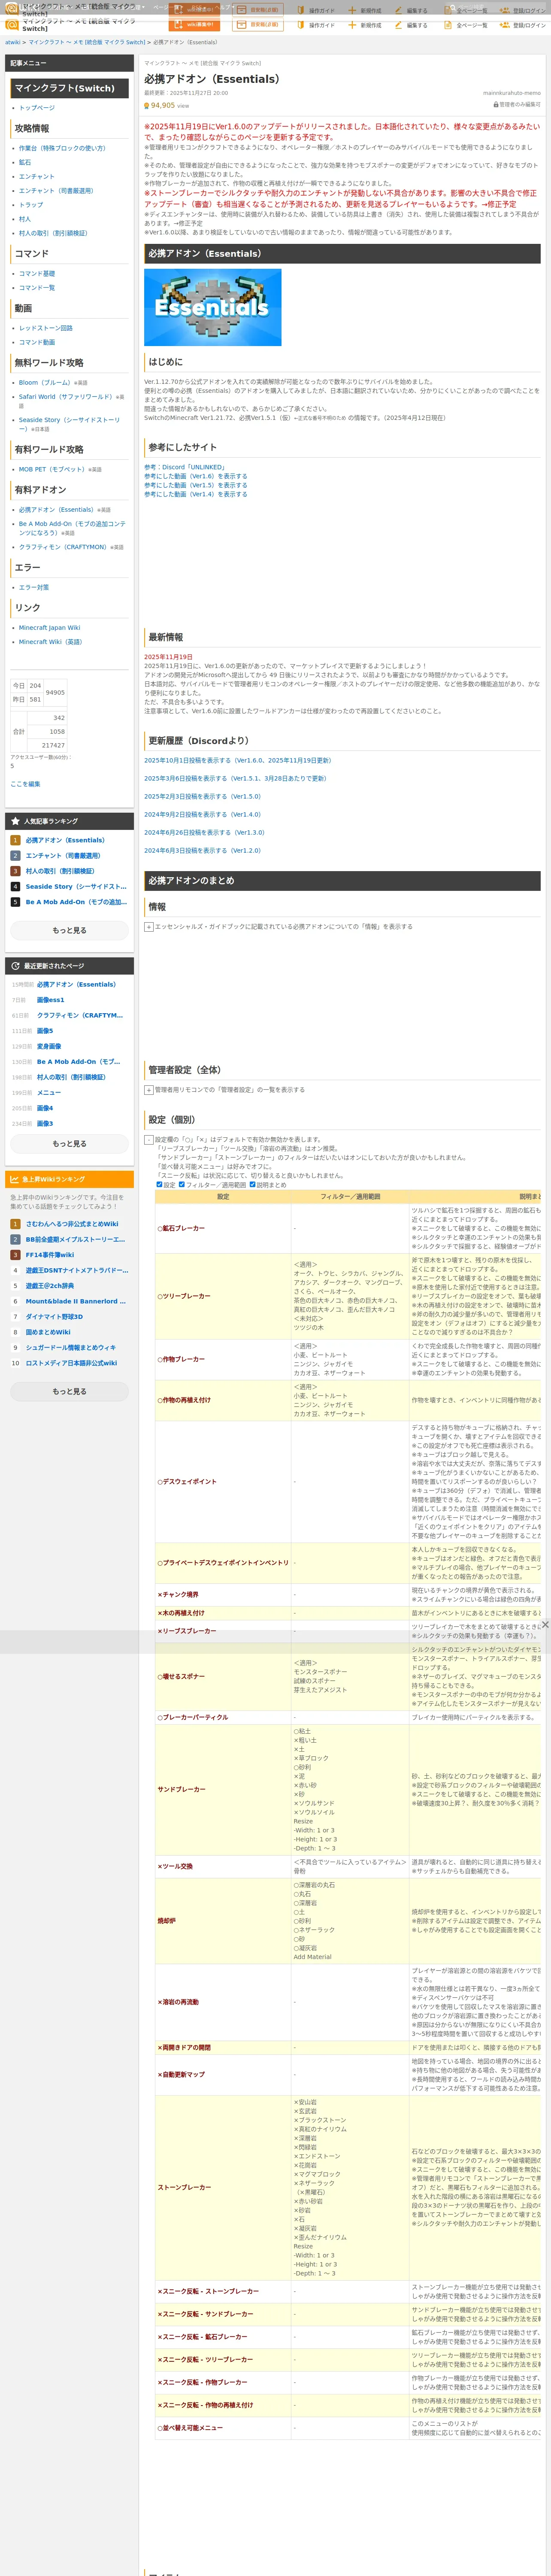Open コマンド基礎 in the sidebar
551x2576 pixels.
point(37,273)
